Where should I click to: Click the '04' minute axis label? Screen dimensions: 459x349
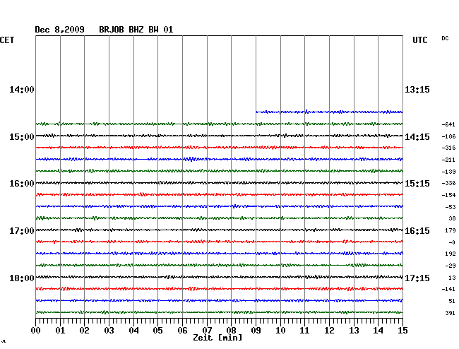(x=133, y=331)
